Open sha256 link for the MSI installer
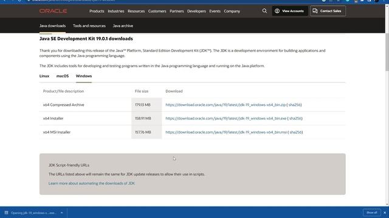389x218 pixels. click(296, 132)
